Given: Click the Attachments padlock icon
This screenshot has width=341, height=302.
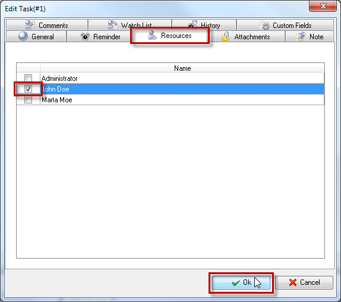Looking at the screenshot, I should (225, 36).
